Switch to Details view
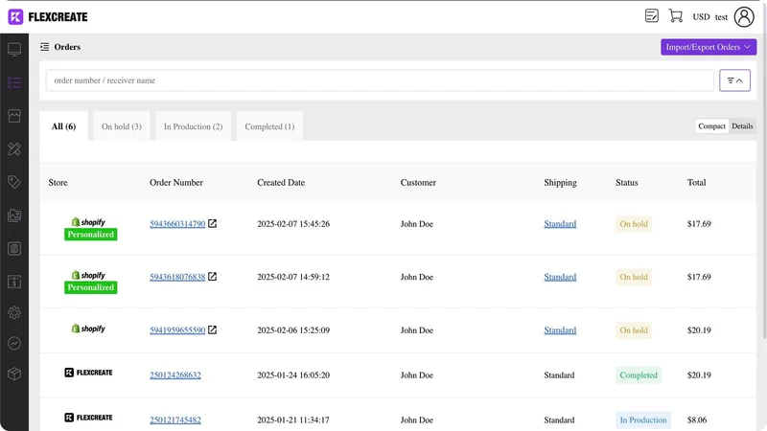Screen dimensions: 767x431 [x=742, y=126]
